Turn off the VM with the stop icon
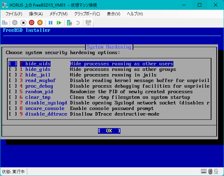 [x=23, y=23]
